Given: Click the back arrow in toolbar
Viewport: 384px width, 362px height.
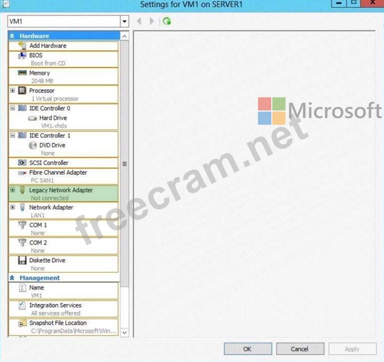Looking at the screenshot, I should coord(139,21).
